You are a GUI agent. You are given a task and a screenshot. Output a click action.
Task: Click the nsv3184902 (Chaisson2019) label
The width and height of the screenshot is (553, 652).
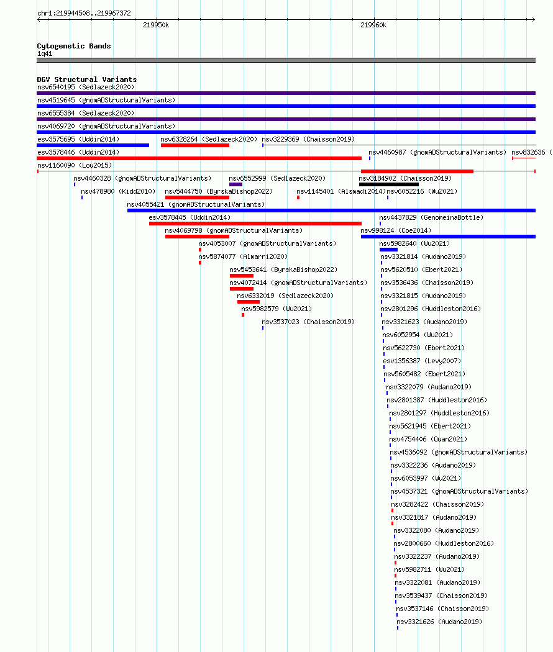coord(405,178)
